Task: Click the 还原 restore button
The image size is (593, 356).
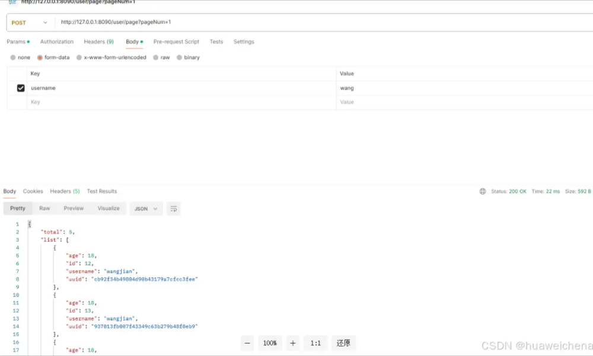Action: [343, 343]
